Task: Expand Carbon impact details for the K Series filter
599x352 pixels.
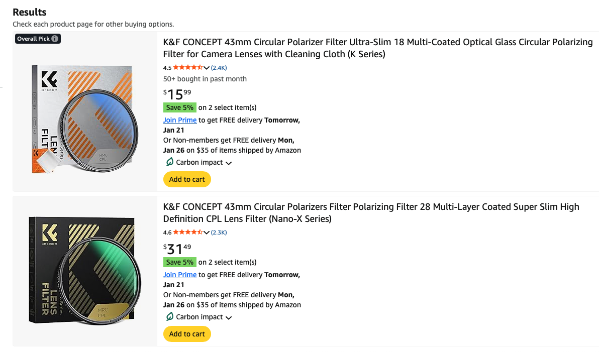Action: (x=229, y=163)
